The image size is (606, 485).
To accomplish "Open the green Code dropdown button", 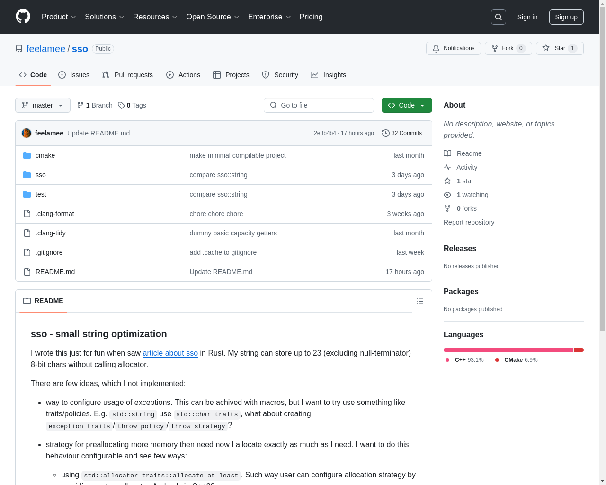I will coord(407,105).
